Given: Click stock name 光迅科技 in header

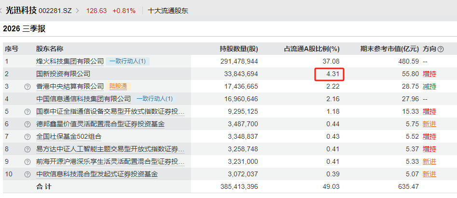Looking at the screenshot, I should [21, 11].
